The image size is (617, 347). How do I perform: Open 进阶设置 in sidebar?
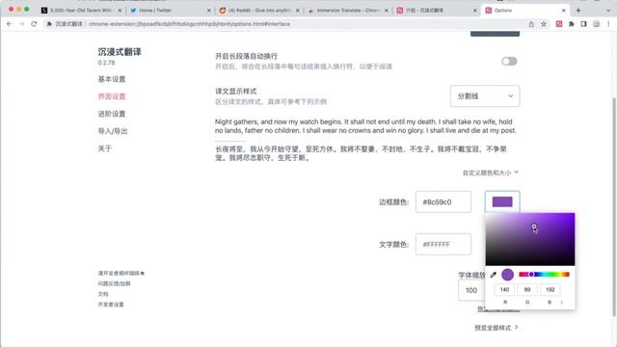pyautogui.click(x=112, y=114)
